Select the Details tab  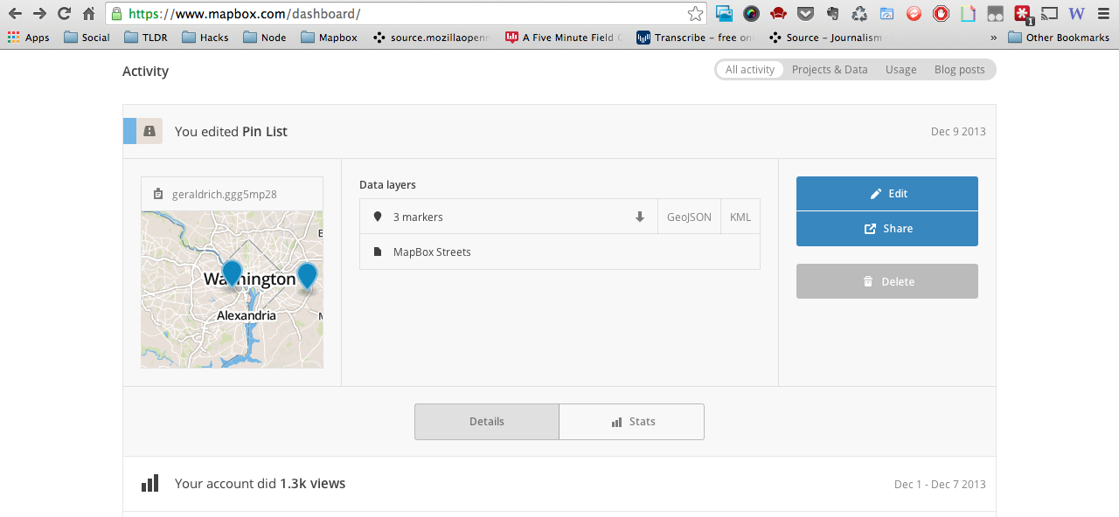[x=487, y=422]
